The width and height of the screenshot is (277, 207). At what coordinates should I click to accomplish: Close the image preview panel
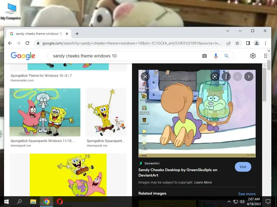145,76
